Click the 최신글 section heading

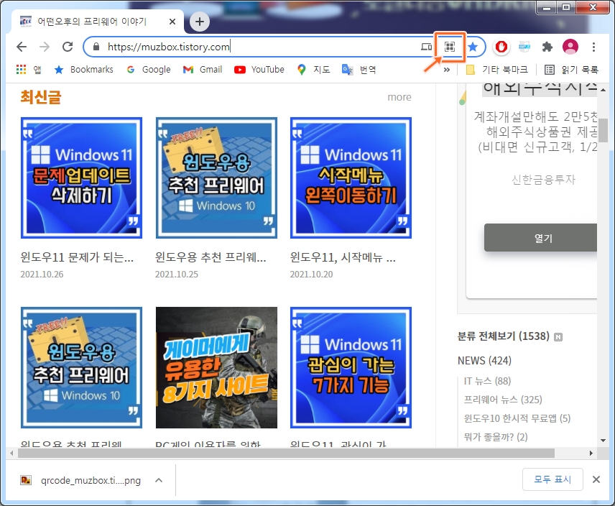click(41, 97)
